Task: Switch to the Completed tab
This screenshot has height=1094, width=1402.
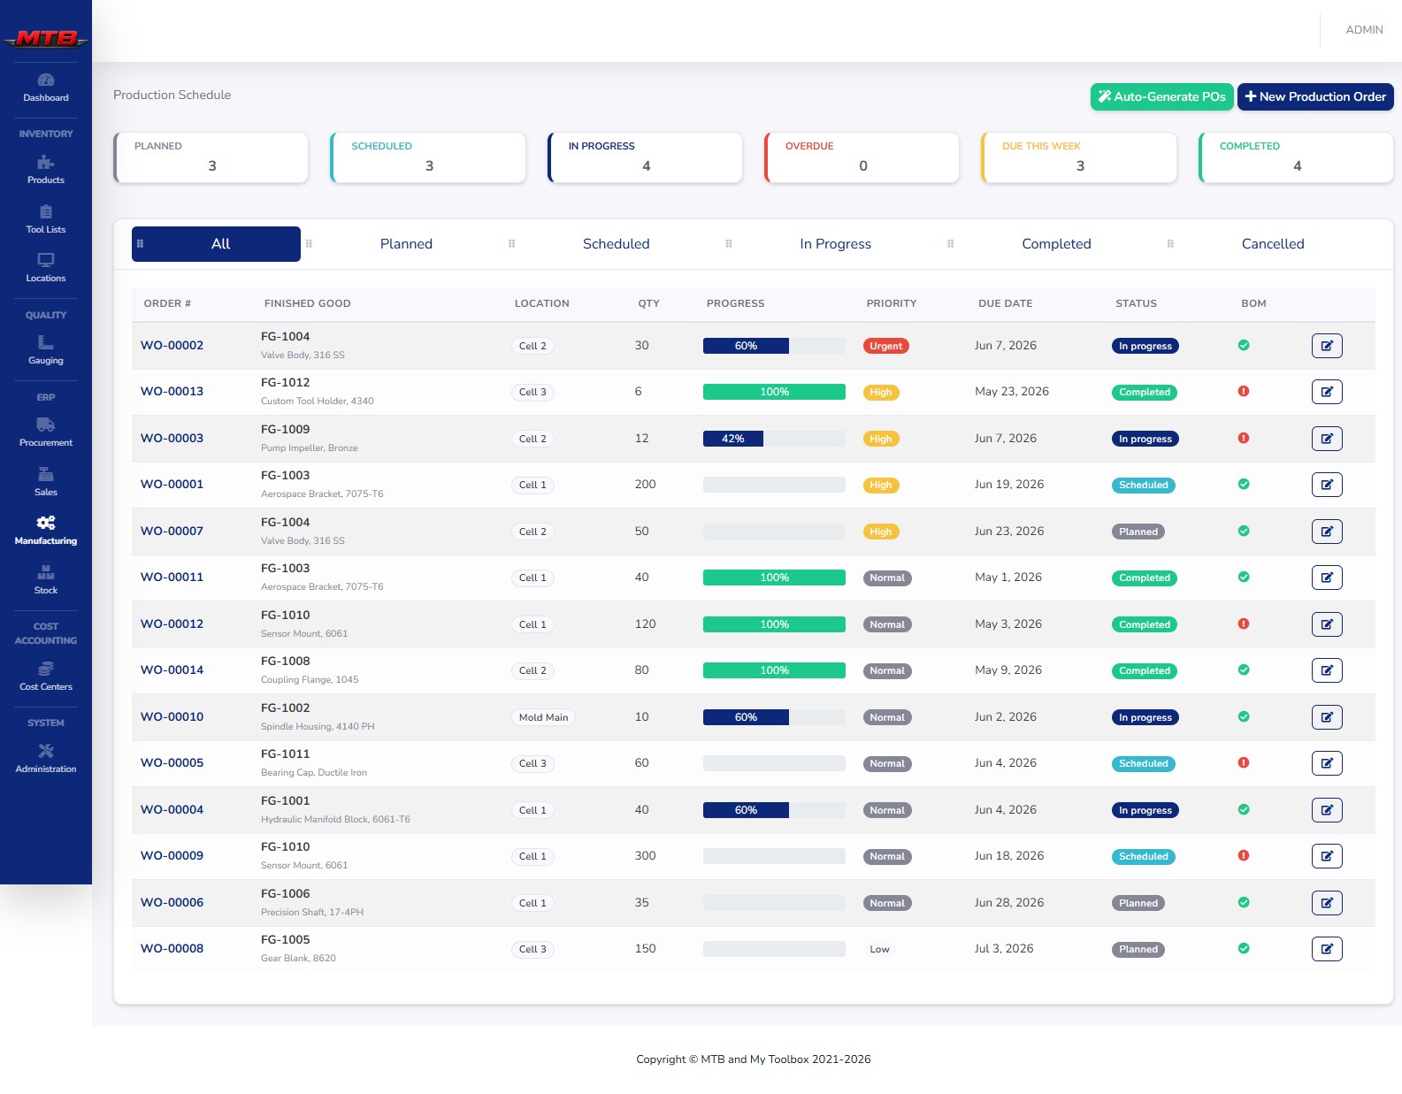Action: click(x=1056, y=244)
